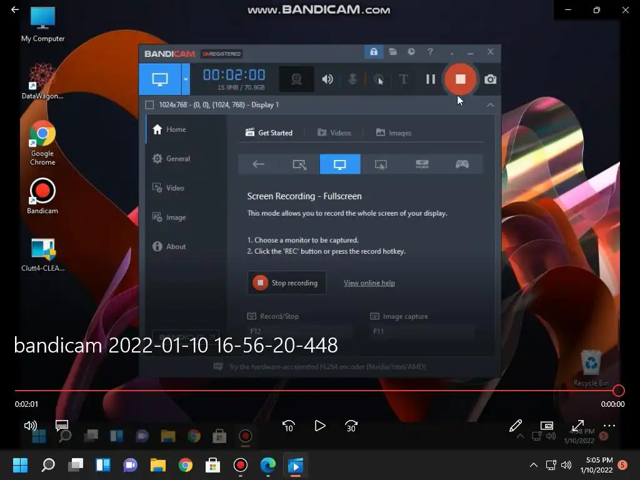Viewport: 640px width, 480px height.
Task: Click Bandicam's red stop recording circle
Action: (461, 79)
